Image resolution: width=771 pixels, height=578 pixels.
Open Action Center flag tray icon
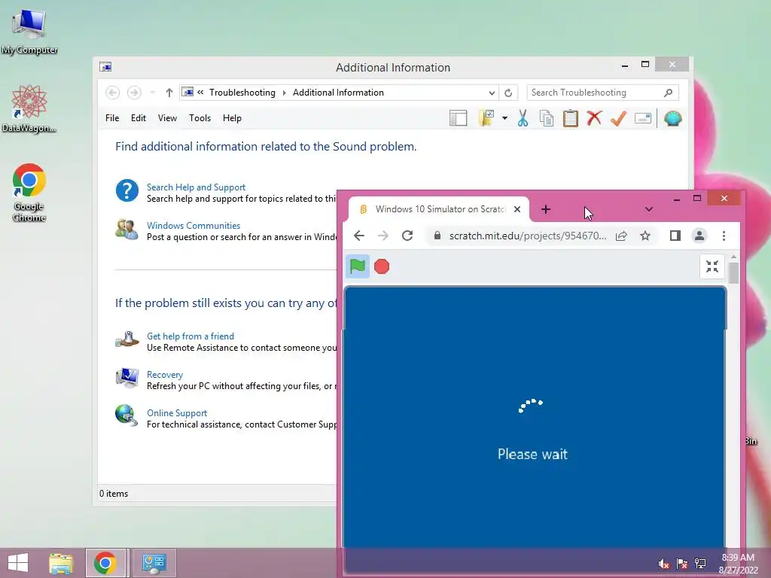681,564
